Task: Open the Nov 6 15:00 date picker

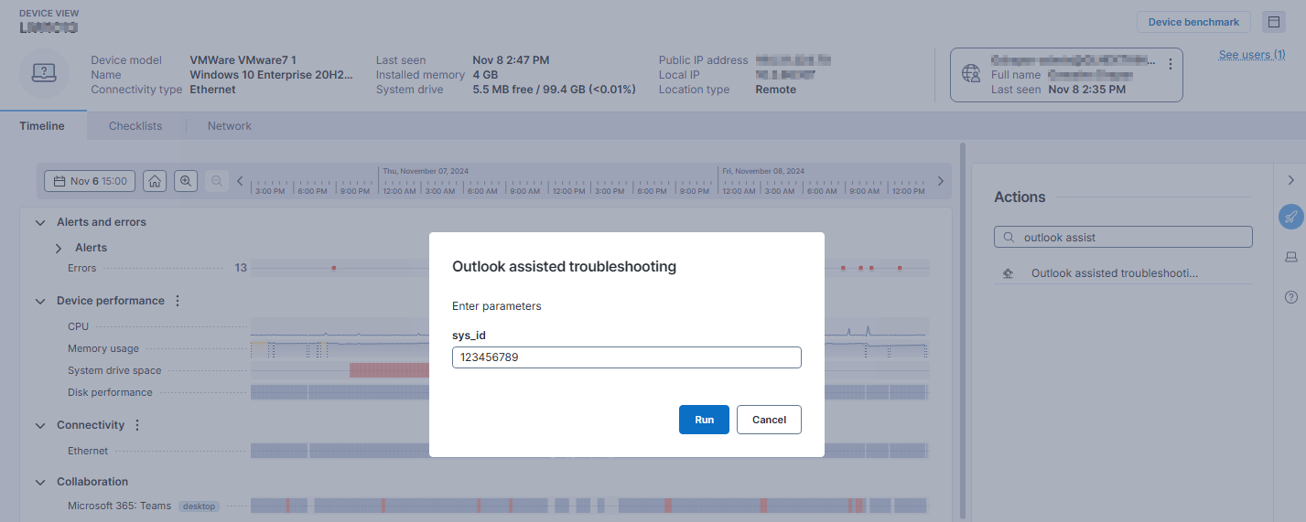Action: point(90,181)
